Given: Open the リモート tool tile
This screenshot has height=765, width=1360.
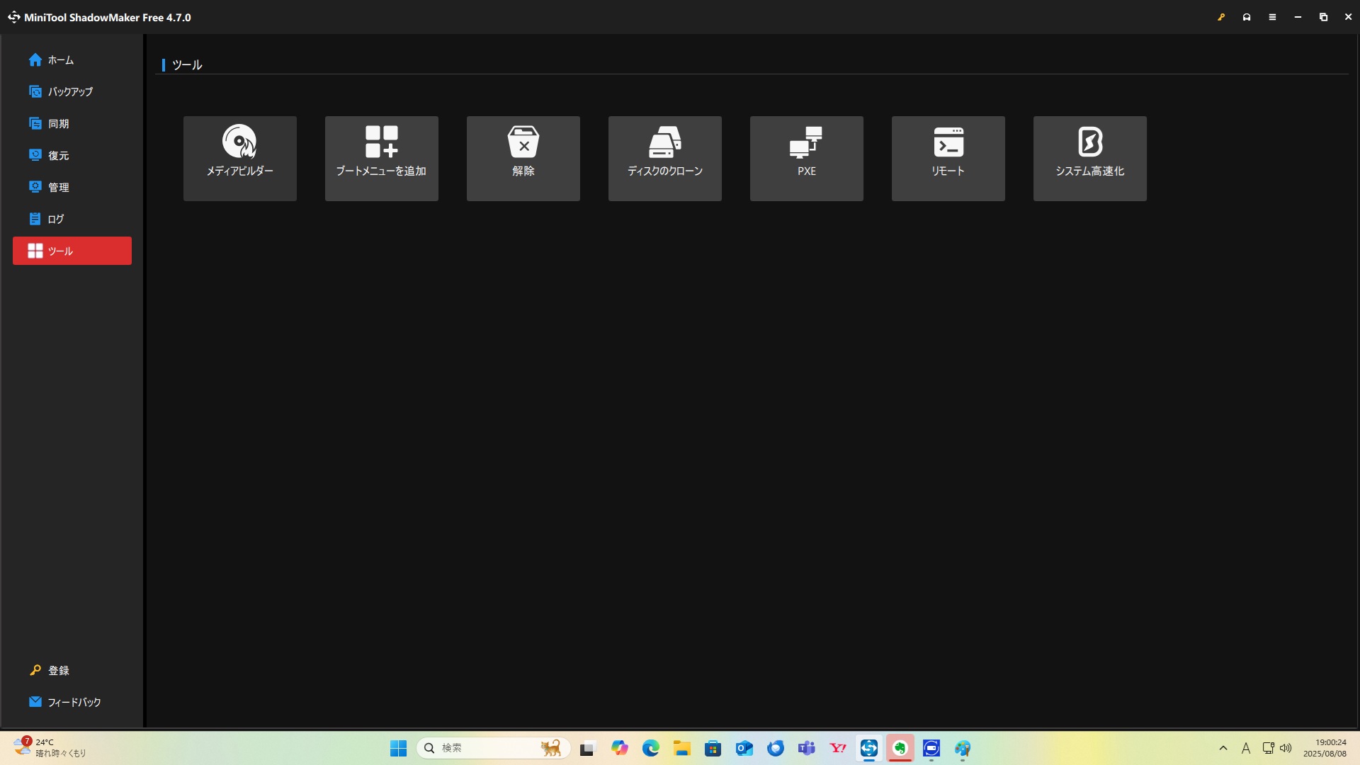Looking at the screenshot, I should [x=948, y=158].
